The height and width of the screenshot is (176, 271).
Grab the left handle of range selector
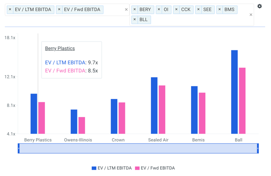[x=19, y=148]
